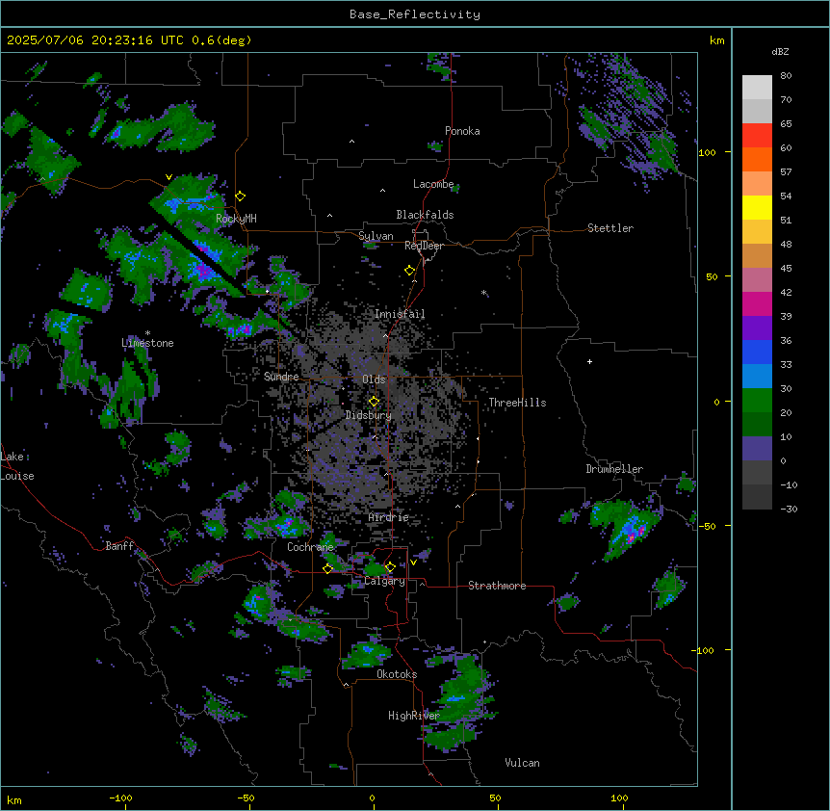Click the Cochrane city label
830x811 pixels.
pyautogui.click(x=310, y=547)
